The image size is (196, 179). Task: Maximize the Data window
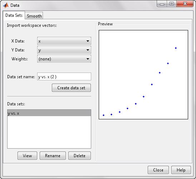coord(172,4)
